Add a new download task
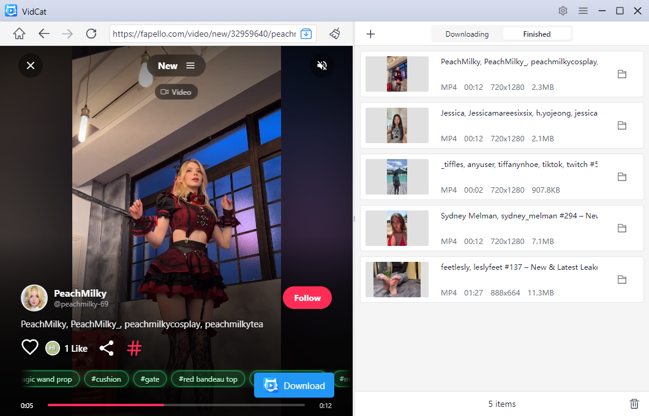The image size is (649, 416). coord(371,34)
